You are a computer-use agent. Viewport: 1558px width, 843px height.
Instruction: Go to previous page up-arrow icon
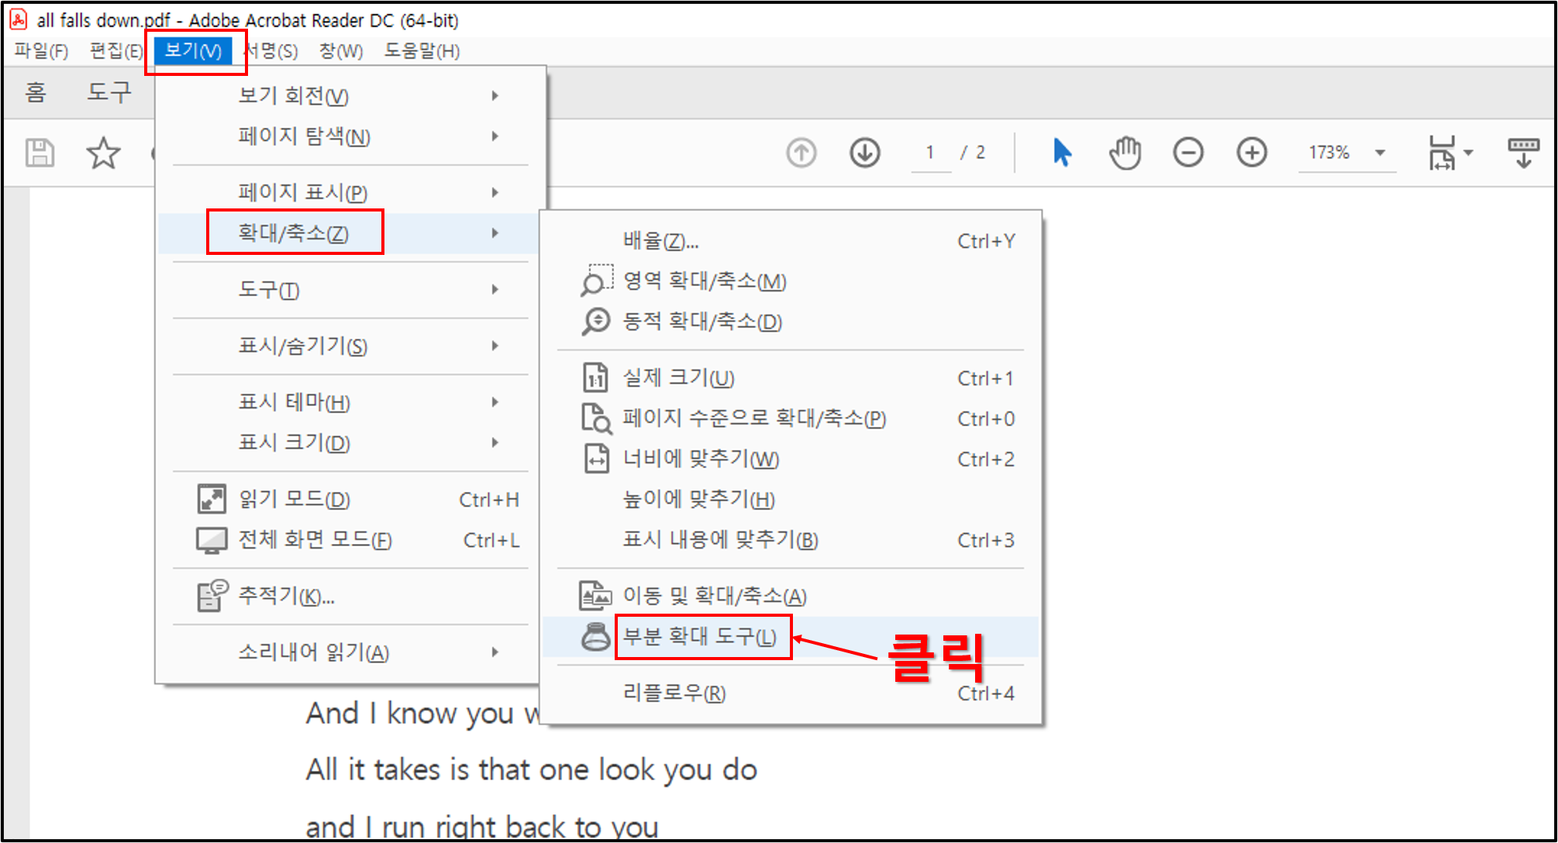point(801,153)
